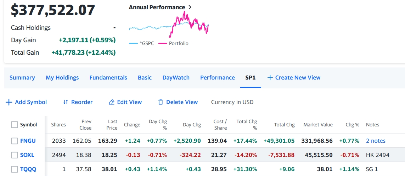The image size is (405, 180).
Task: Switch to the My Holdings tab
Action: point(62,78)
